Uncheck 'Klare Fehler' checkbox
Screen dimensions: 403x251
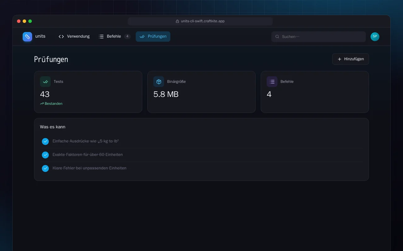point(45,168)
